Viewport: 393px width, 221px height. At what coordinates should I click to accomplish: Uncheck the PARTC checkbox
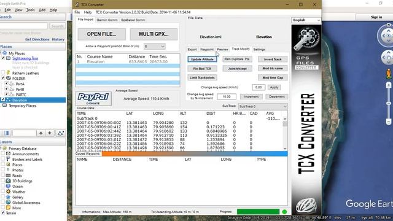pos(7,95)
